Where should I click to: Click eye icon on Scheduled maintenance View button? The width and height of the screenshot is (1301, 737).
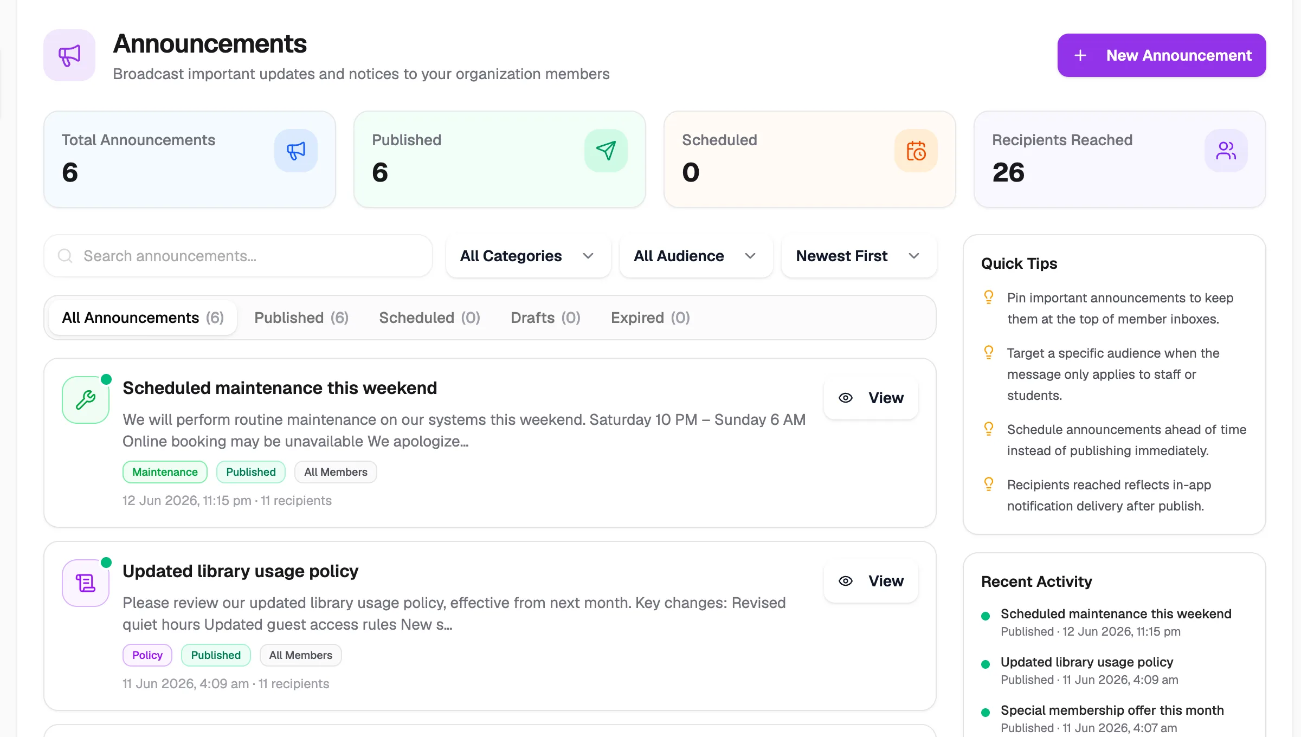pyautogui.click(x=846, y=398)
